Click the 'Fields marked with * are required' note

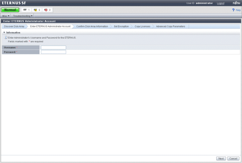pyautogui.click(x=26, y=41)
